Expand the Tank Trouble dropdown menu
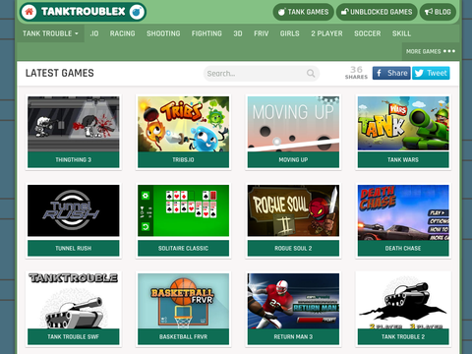 (x=50, y=33)
